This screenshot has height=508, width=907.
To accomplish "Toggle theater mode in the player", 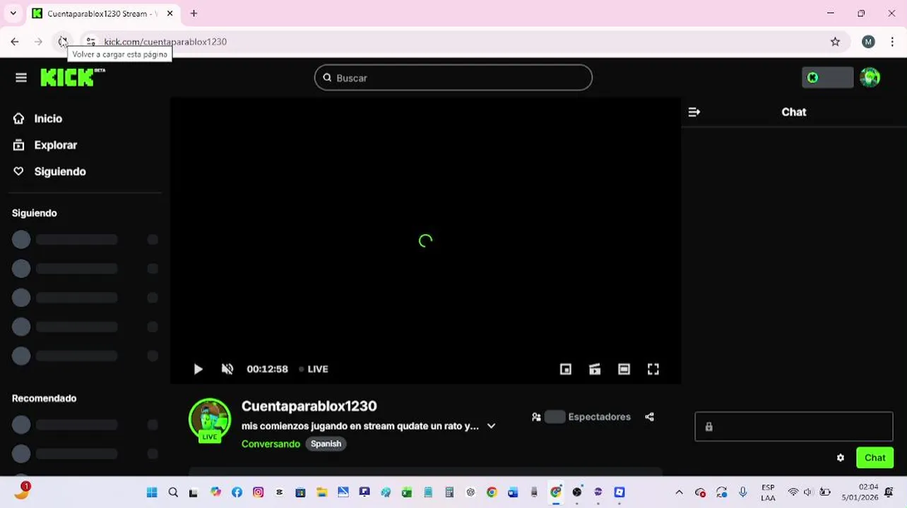I will (624, 369).
